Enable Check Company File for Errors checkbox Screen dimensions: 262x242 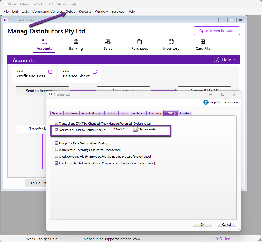[57, 156]
